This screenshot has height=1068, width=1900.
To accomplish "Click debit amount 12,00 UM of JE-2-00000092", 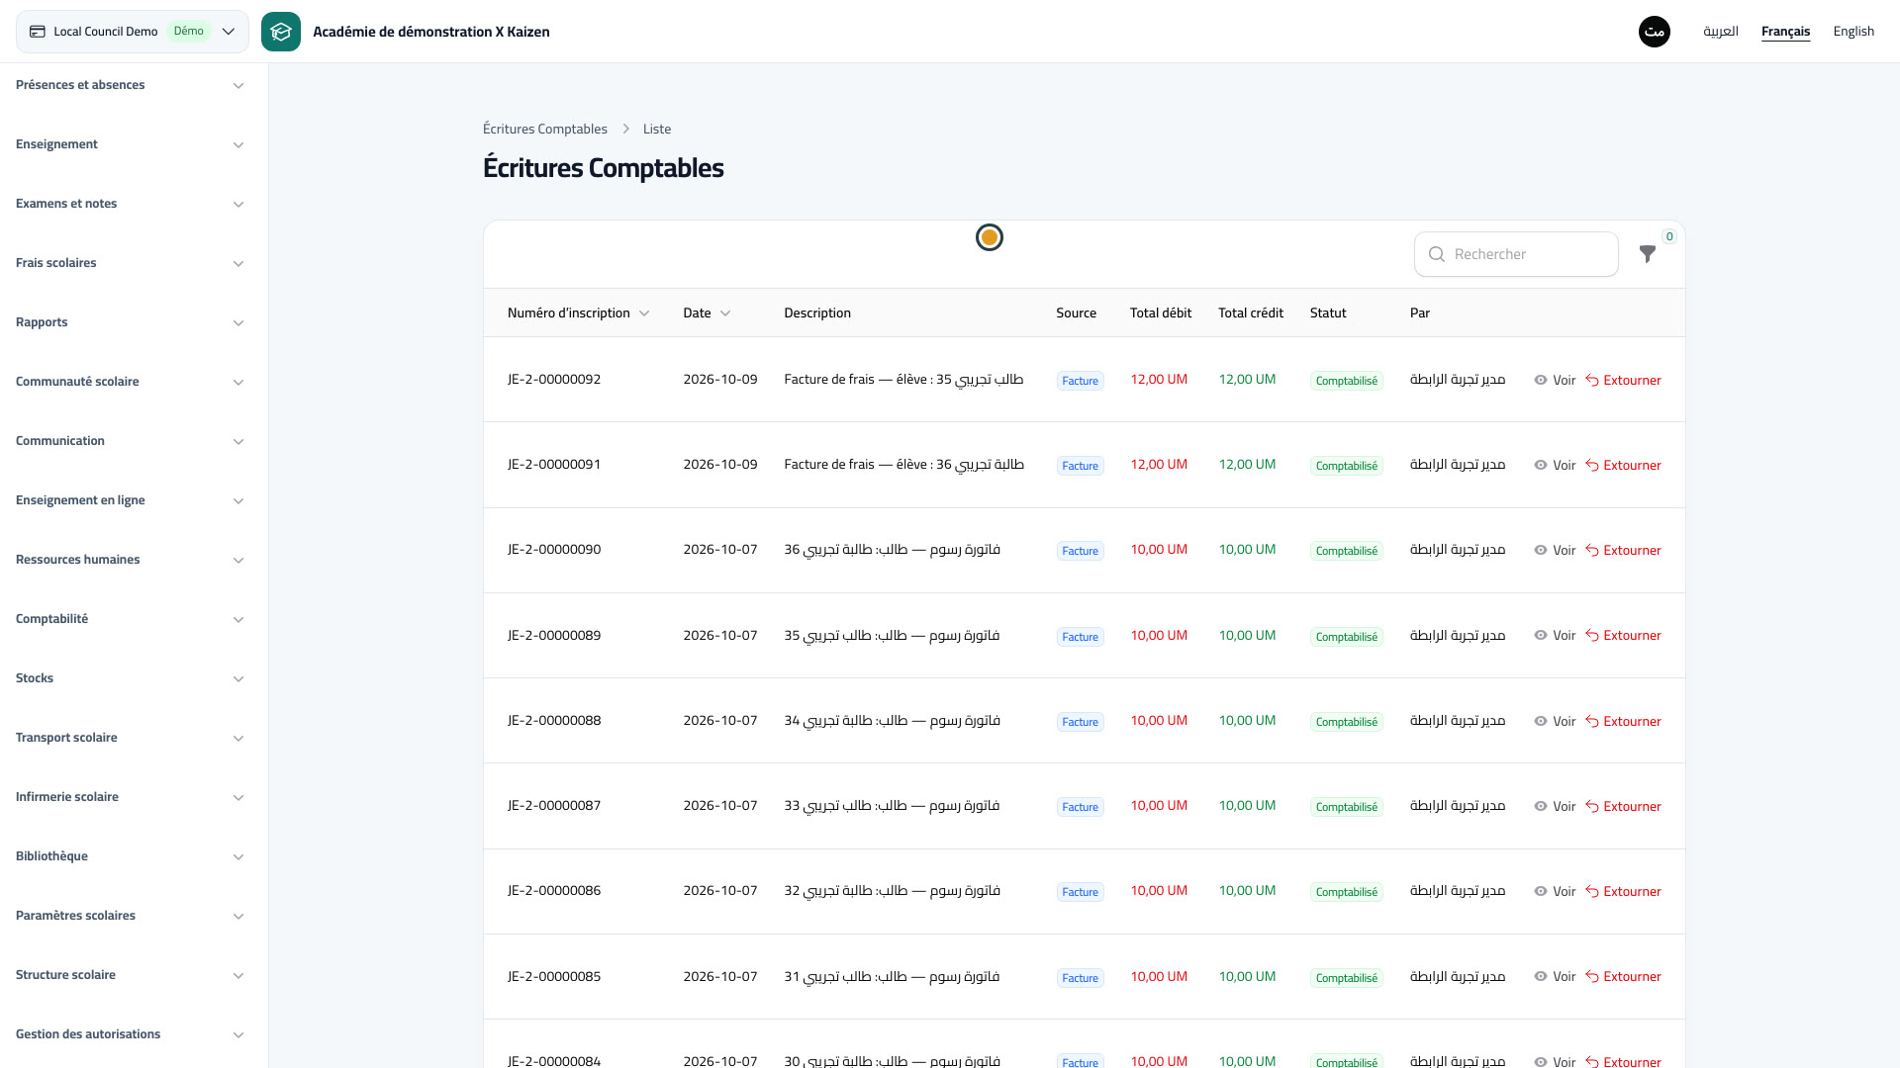I will (1159, 380).
